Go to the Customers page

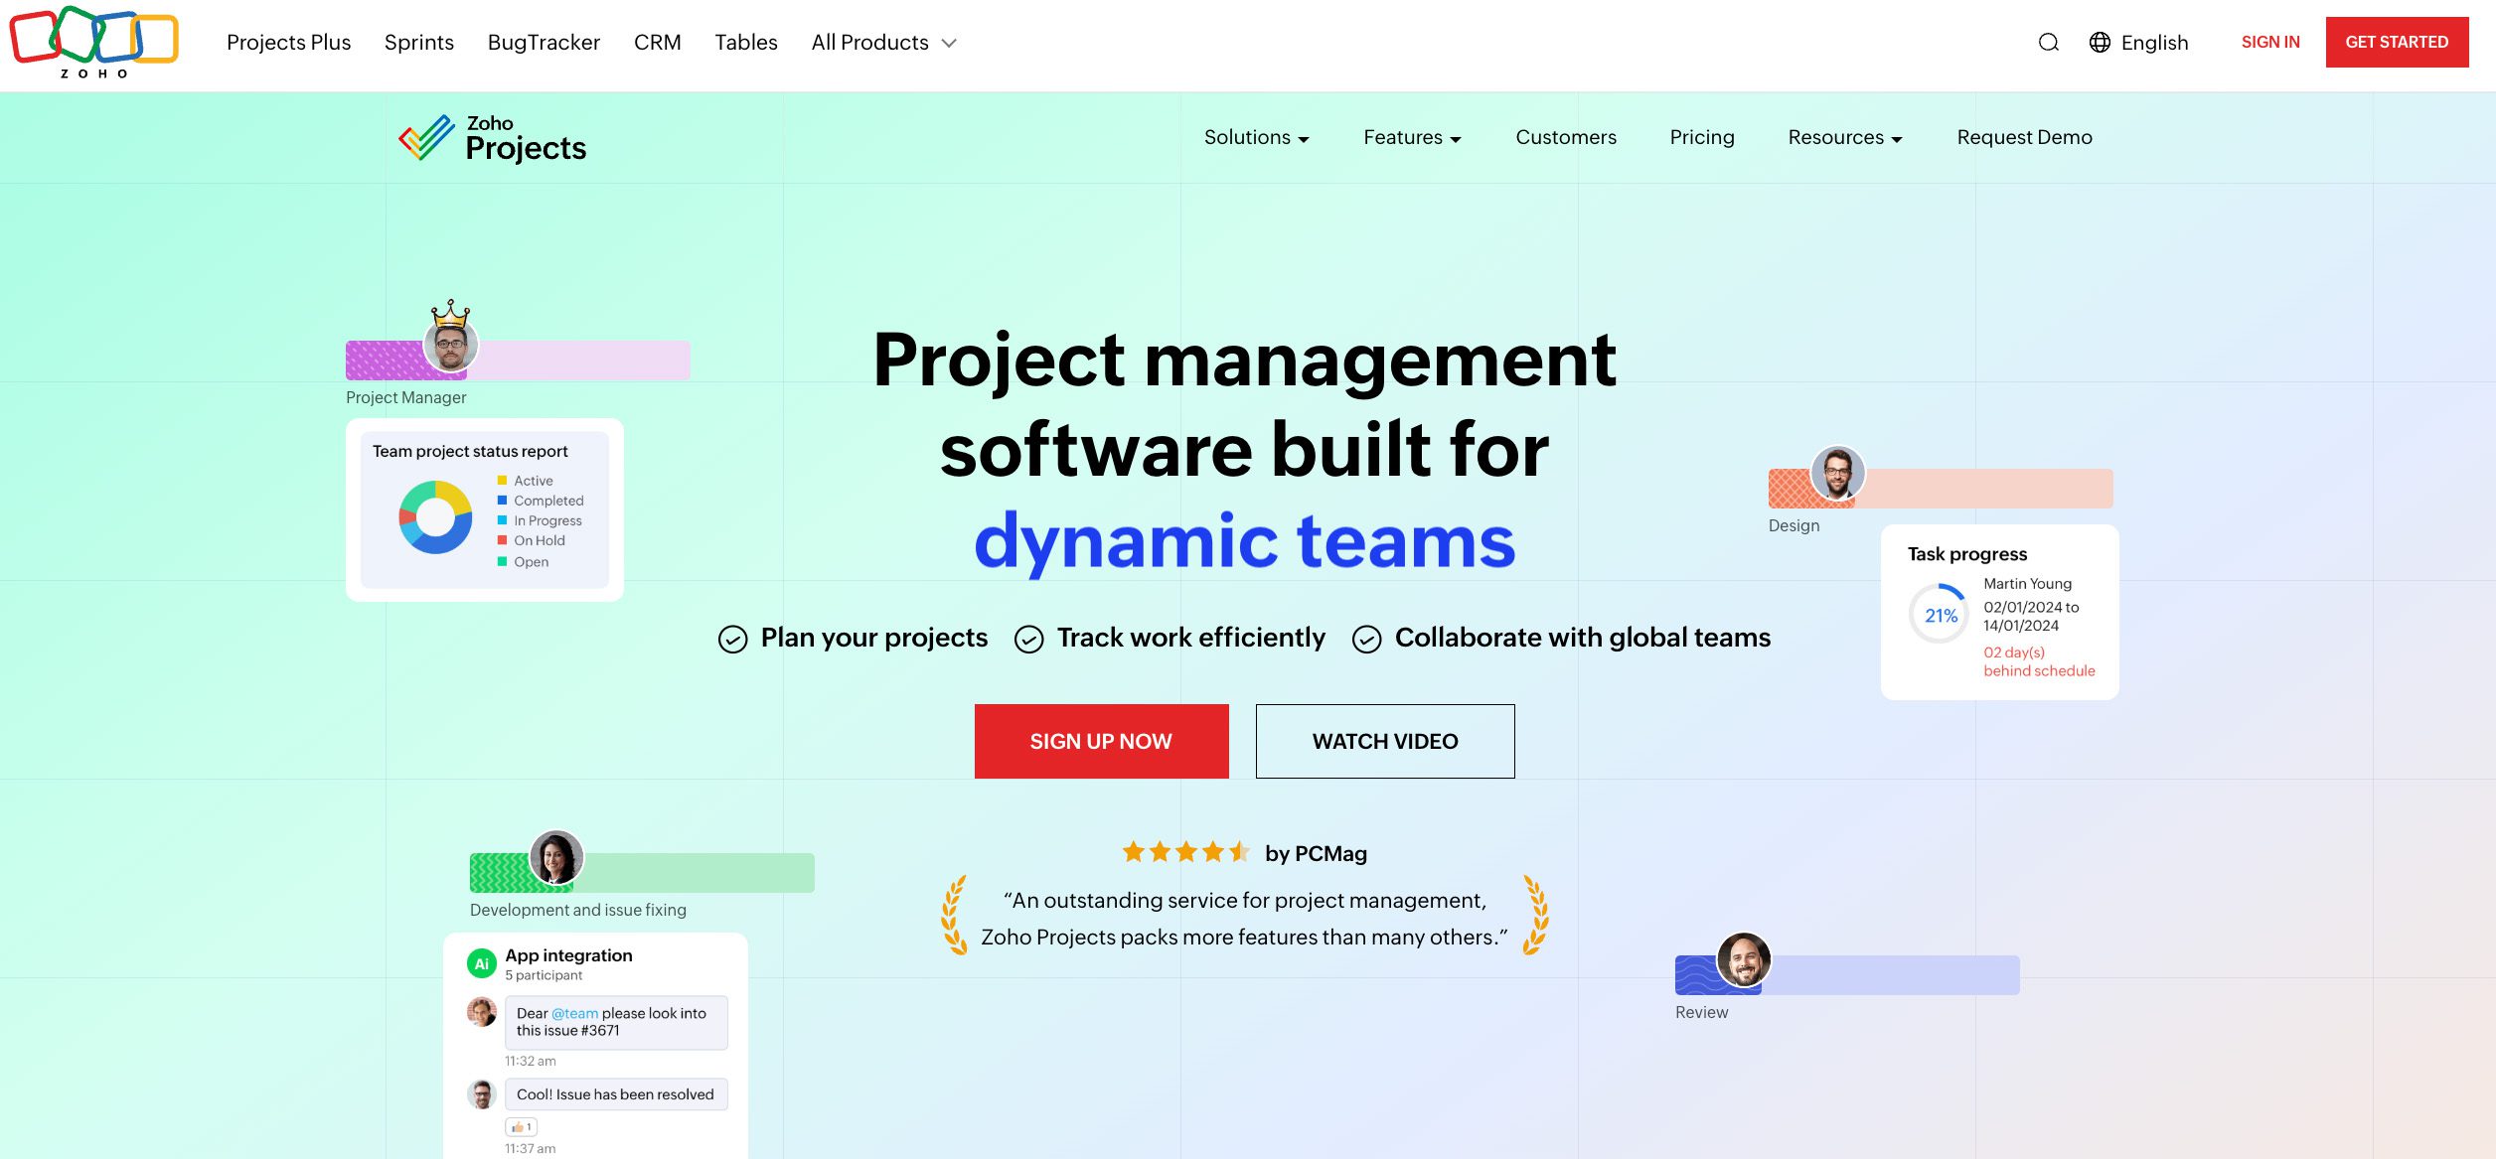1565,137
